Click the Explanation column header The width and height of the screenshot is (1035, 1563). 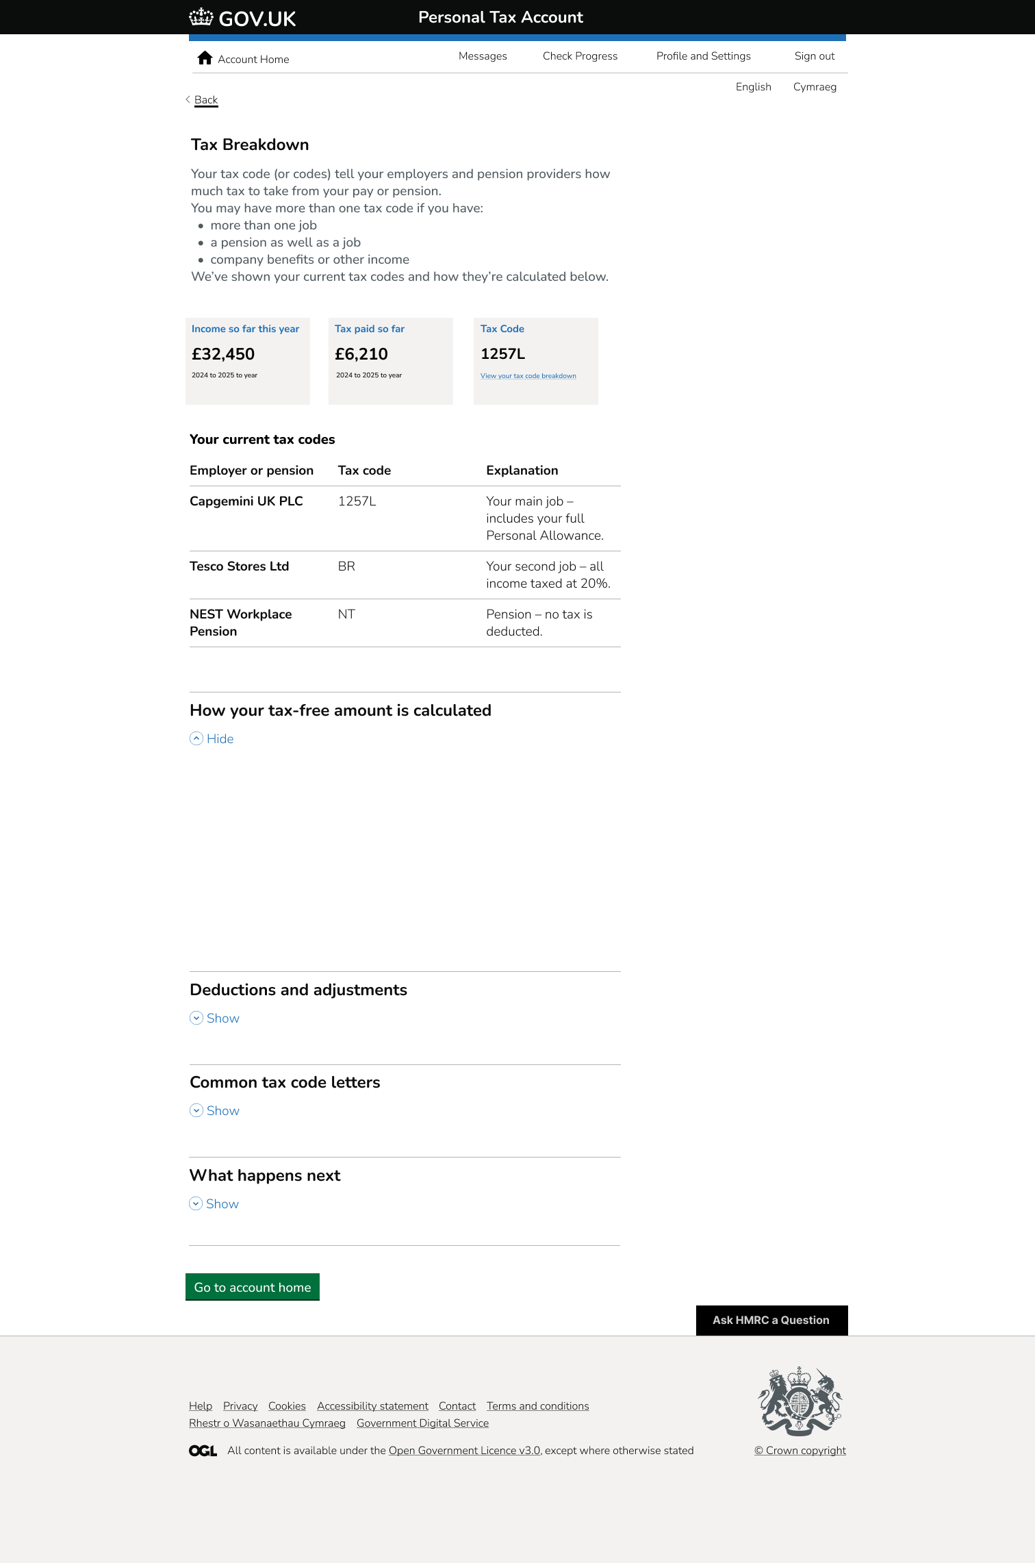click(x=522, y=471)
